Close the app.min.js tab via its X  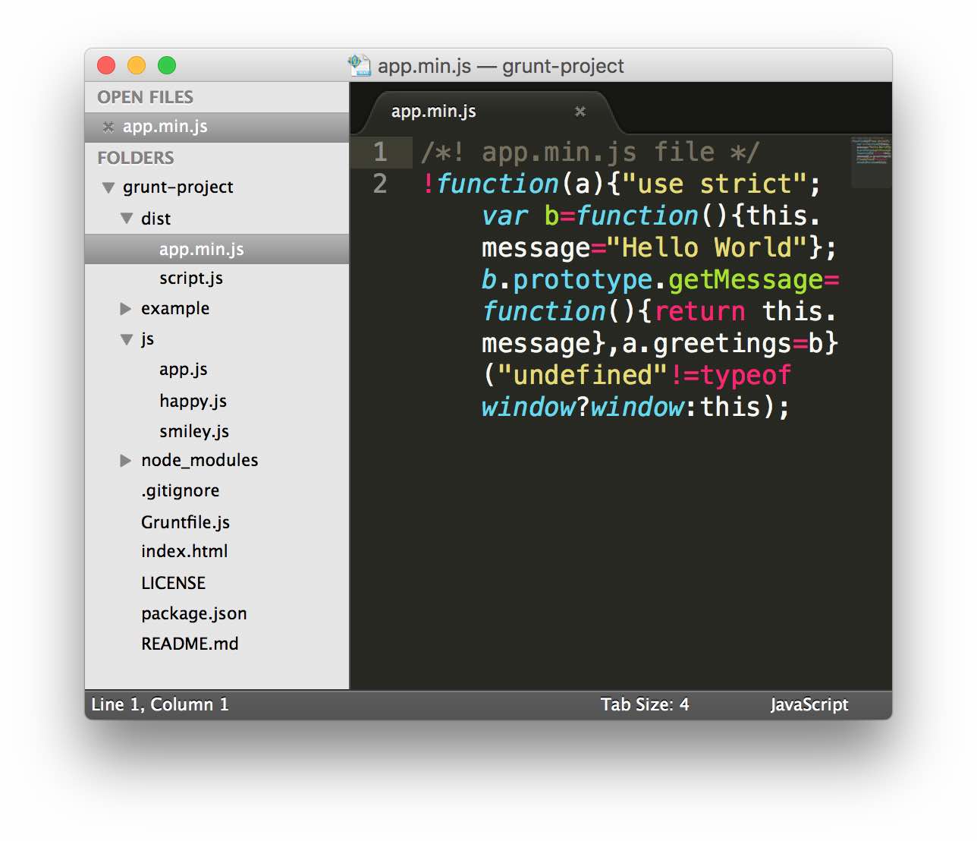click(580, 112)
